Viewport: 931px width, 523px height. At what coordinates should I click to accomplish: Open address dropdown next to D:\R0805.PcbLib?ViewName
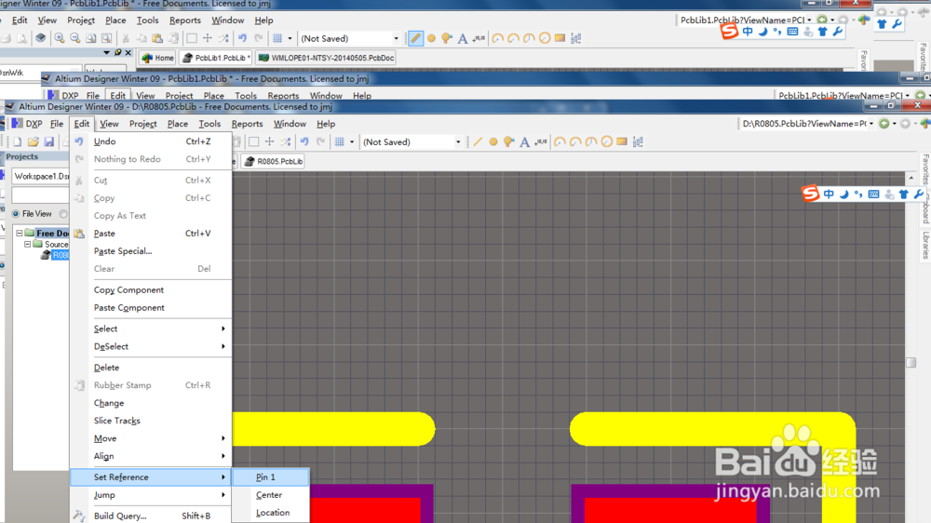point(871,124)
